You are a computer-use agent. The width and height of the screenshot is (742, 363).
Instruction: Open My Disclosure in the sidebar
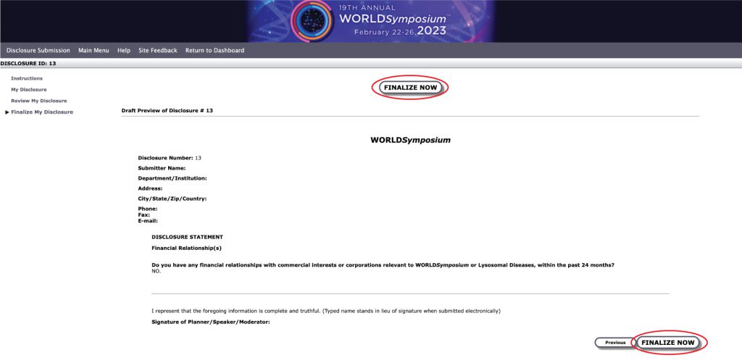click(29, 89)
